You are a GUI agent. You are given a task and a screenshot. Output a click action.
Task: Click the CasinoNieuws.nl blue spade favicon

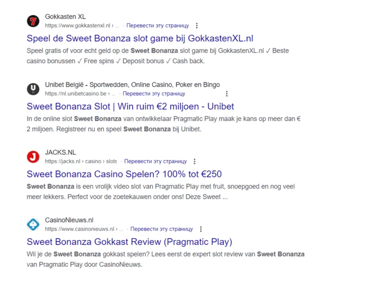pos(33,225)
